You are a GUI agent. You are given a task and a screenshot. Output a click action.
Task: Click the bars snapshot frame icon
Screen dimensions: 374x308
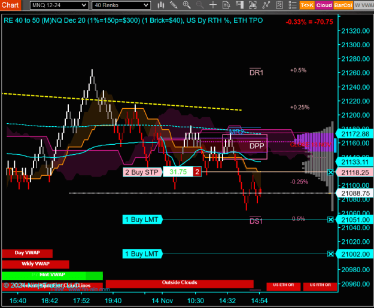[253, 5]
